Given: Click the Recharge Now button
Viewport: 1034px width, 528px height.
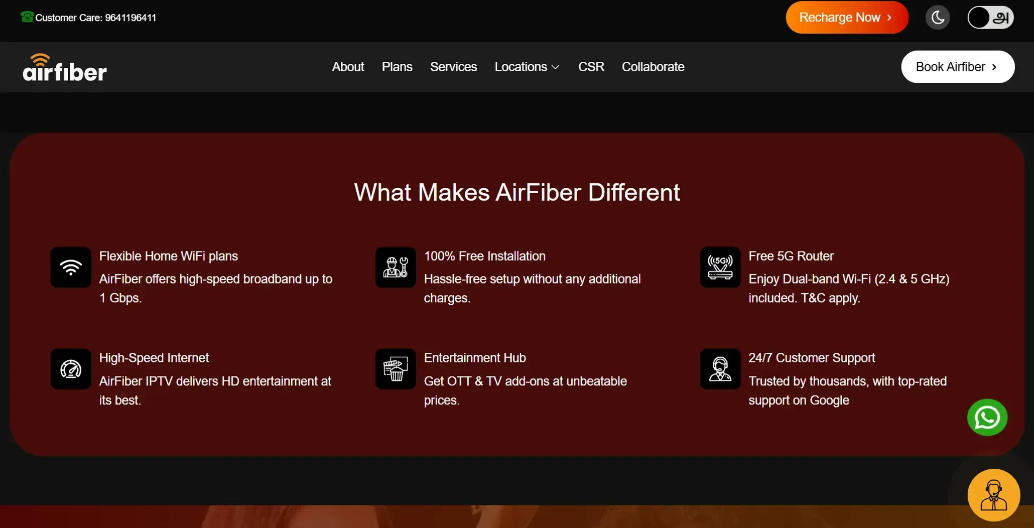Looking at the screenshot, I should tap(847, 18).
